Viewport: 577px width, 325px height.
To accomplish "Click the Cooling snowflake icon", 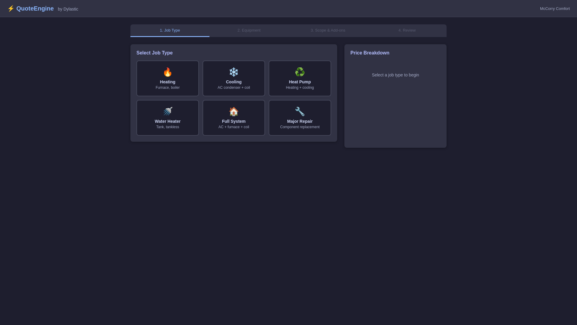I will coord(234,72).
